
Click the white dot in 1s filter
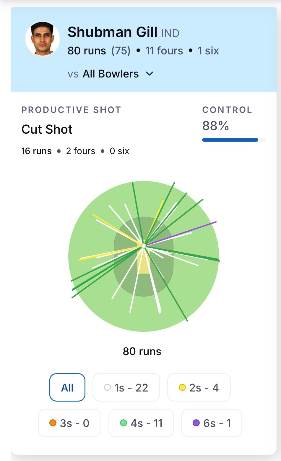click(108, 387)
